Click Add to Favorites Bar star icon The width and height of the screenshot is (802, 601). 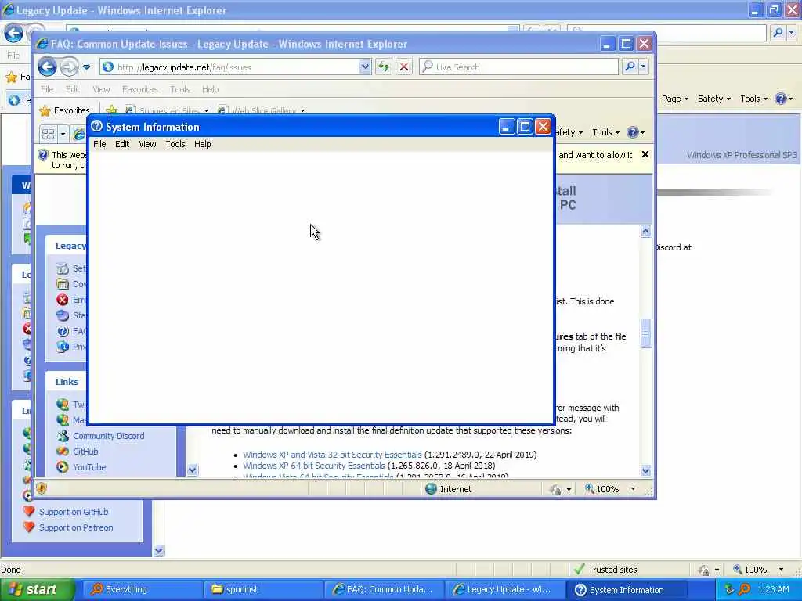tap(111, 110)
